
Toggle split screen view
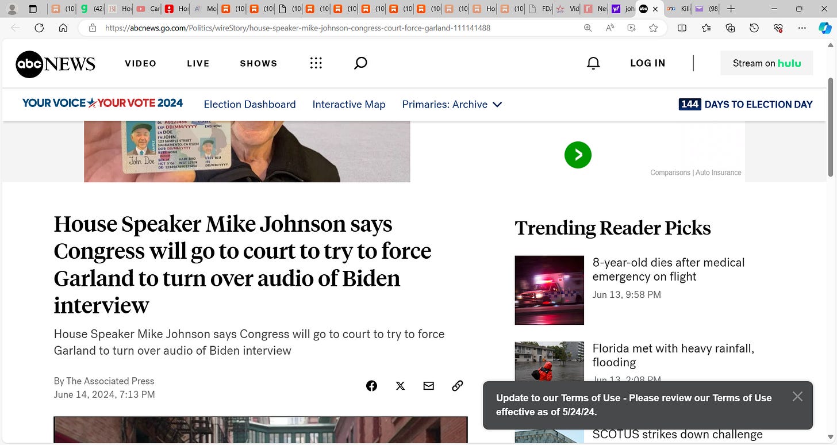[682, 28]
